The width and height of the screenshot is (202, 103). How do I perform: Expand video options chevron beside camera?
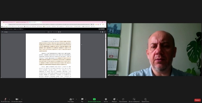pos(22,99)
